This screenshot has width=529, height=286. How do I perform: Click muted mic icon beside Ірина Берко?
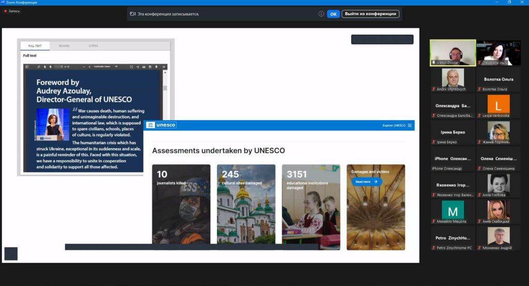tap(433, 142)
